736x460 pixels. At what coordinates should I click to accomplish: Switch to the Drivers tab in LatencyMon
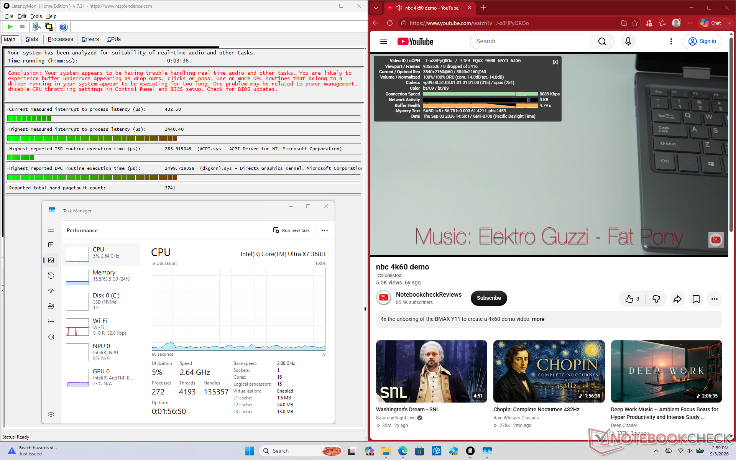point(90,39)
